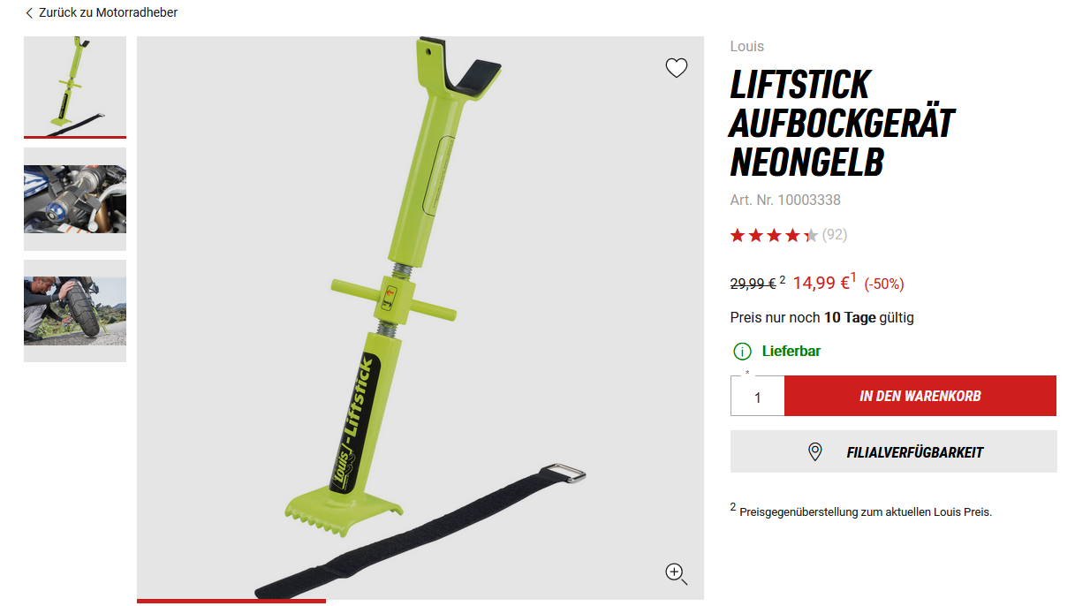Go back via Zurück zu Motorradheber link
The image size is (1075, 606).
click(108, 13)
